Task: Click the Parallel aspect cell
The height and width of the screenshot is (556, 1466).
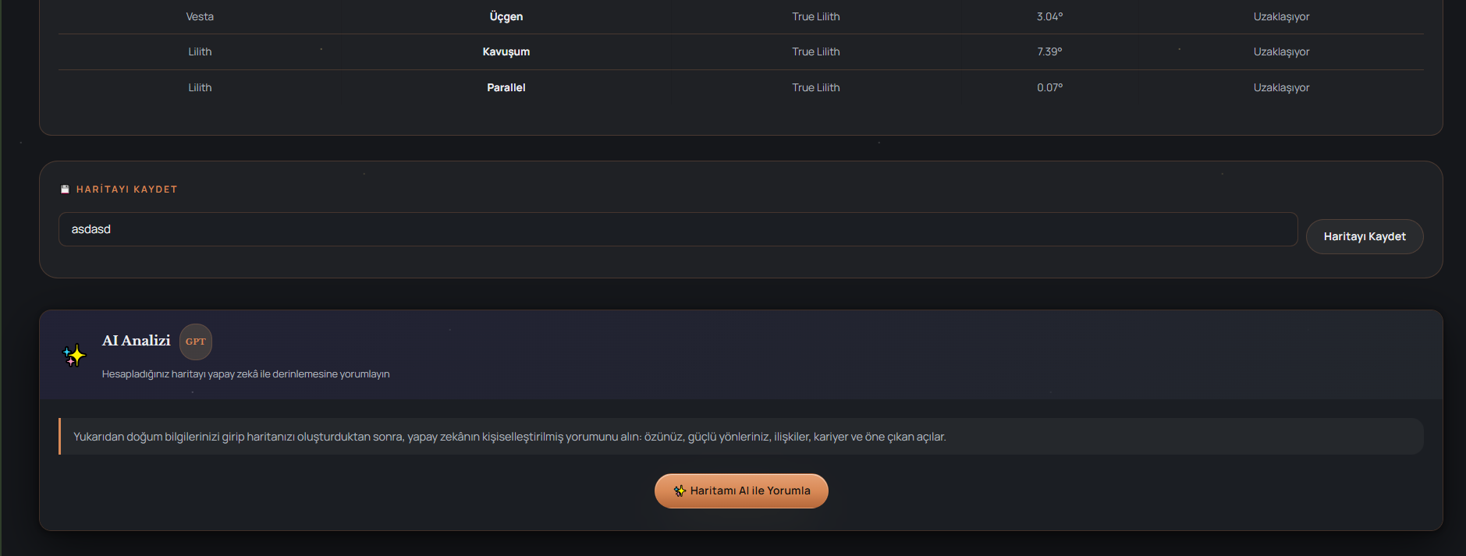Action: [x=506, y=87]
